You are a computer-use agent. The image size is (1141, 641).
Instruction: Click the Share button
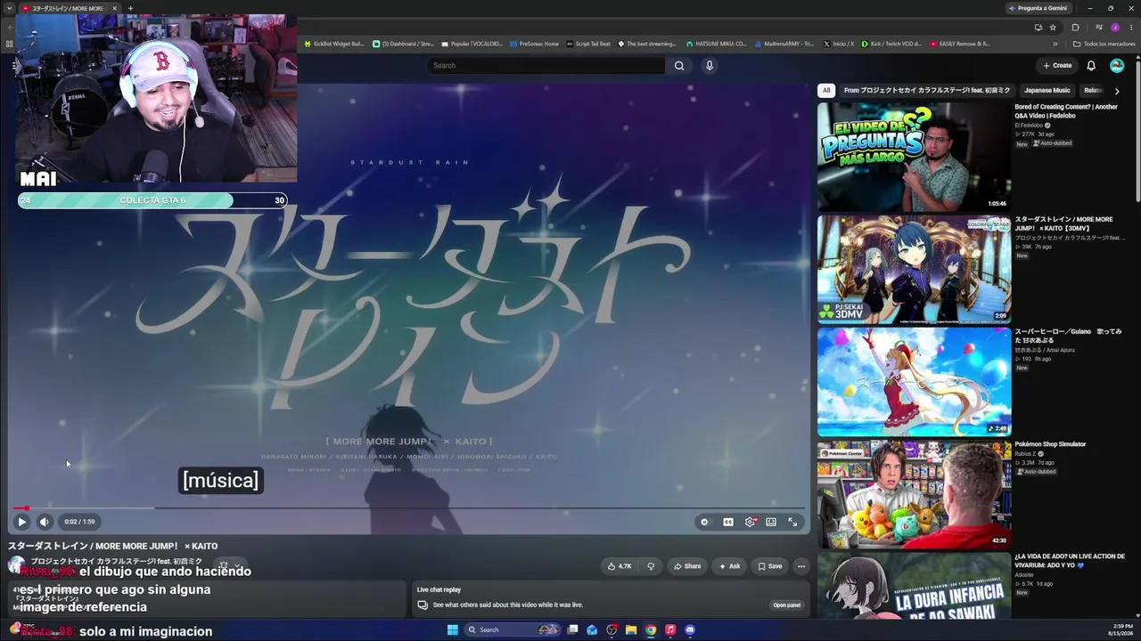click(x=687, y=566)
